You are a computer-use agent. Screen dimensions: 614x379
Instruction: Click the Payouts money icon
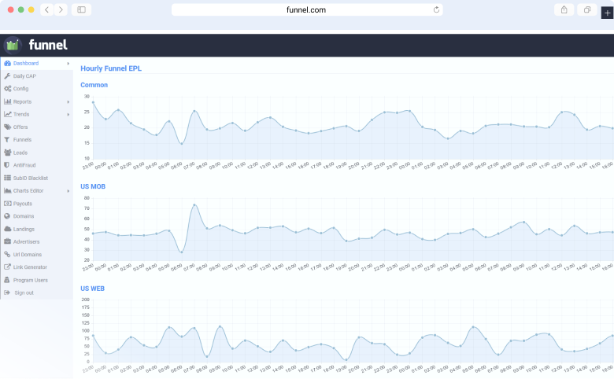tap(7, 203)
